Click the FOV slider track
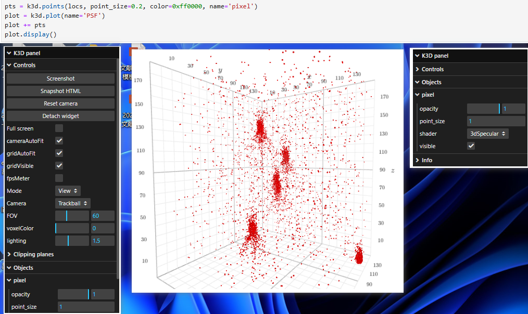 72,216
